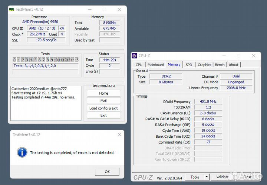Confirm the completion dialog with OK
Screen dimensions: 267x185
coord(107,172)
